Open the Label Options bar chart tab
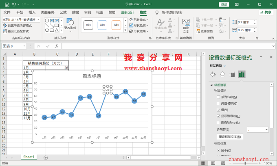 pyautogui.click(x=242, y=74)
